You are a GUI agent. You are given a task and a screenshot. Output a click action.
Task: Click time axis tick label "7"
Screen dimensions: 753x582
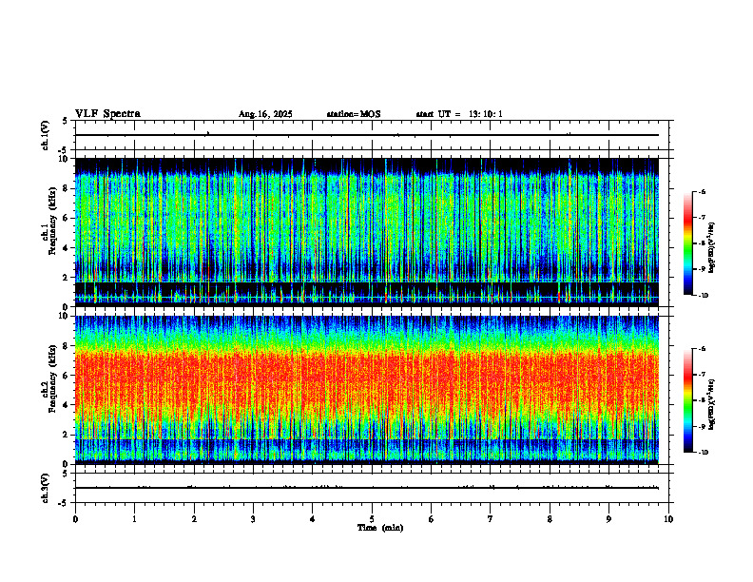(491, 519)
